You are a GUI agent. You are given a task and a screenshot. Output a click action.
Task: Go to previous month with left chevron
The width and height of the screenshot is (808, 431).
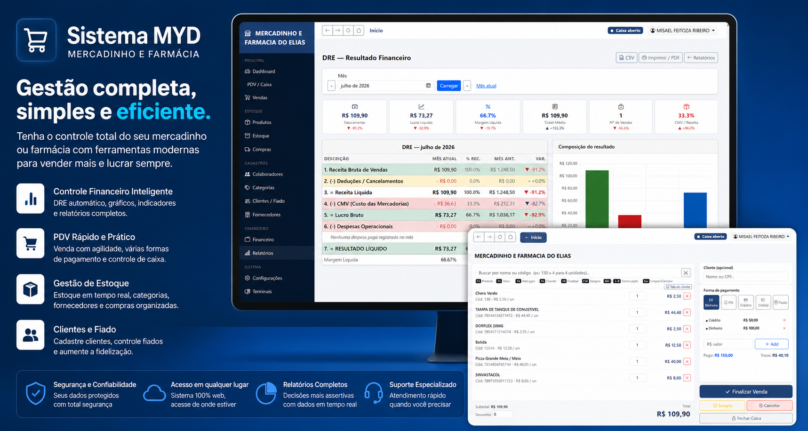pyautogui.click(x=331, y=86)
